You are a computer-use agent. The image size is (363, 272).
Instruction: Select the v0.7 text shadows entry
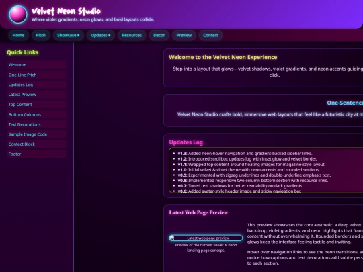241,186
